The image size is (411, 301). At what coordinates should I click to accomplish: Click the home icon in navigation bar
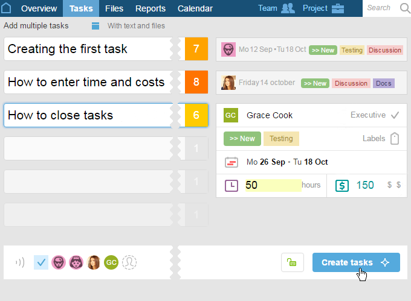pyautogui.click(x=6, y=8)
